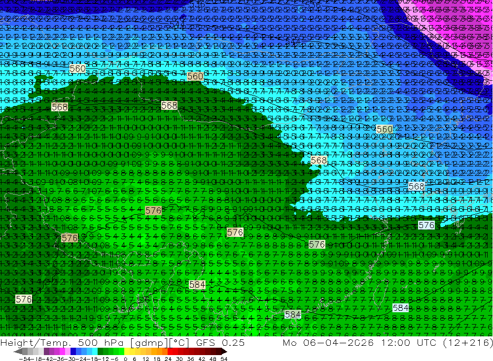Viewport: 493px width, 361px height.
Task: Select the magenta swatch in the color scale
Action: point(62,352)
